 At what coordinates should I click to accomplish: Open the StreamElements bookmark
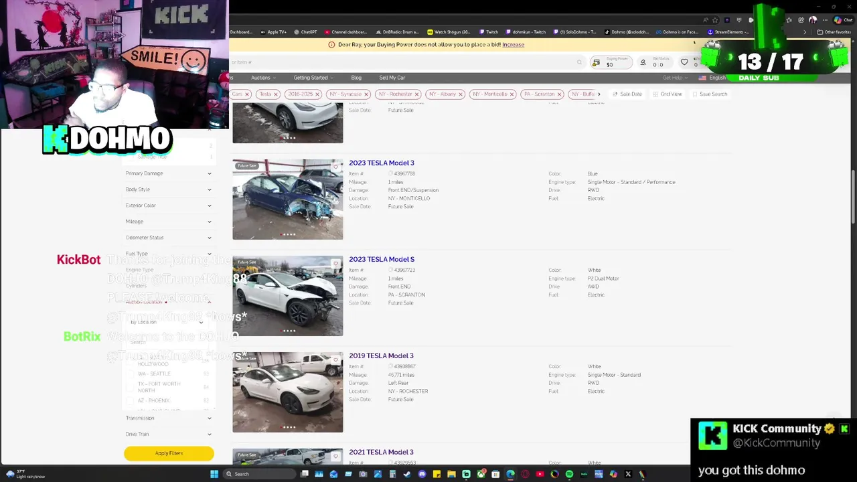tap(726, 32)
